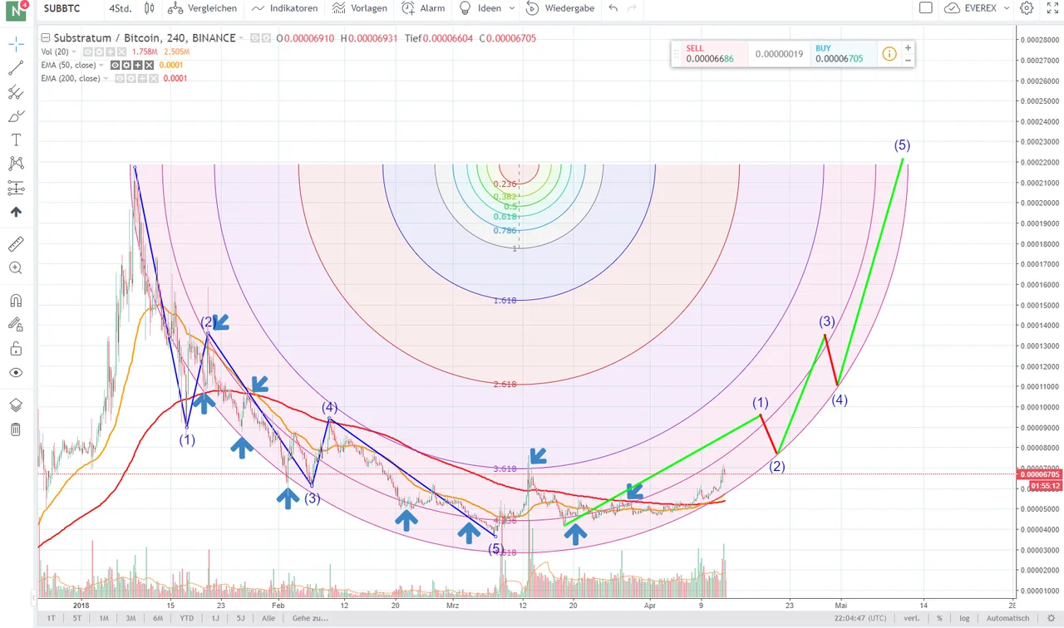
Task: Activate the zoom in magnifier tool
Action: [16, 268]
